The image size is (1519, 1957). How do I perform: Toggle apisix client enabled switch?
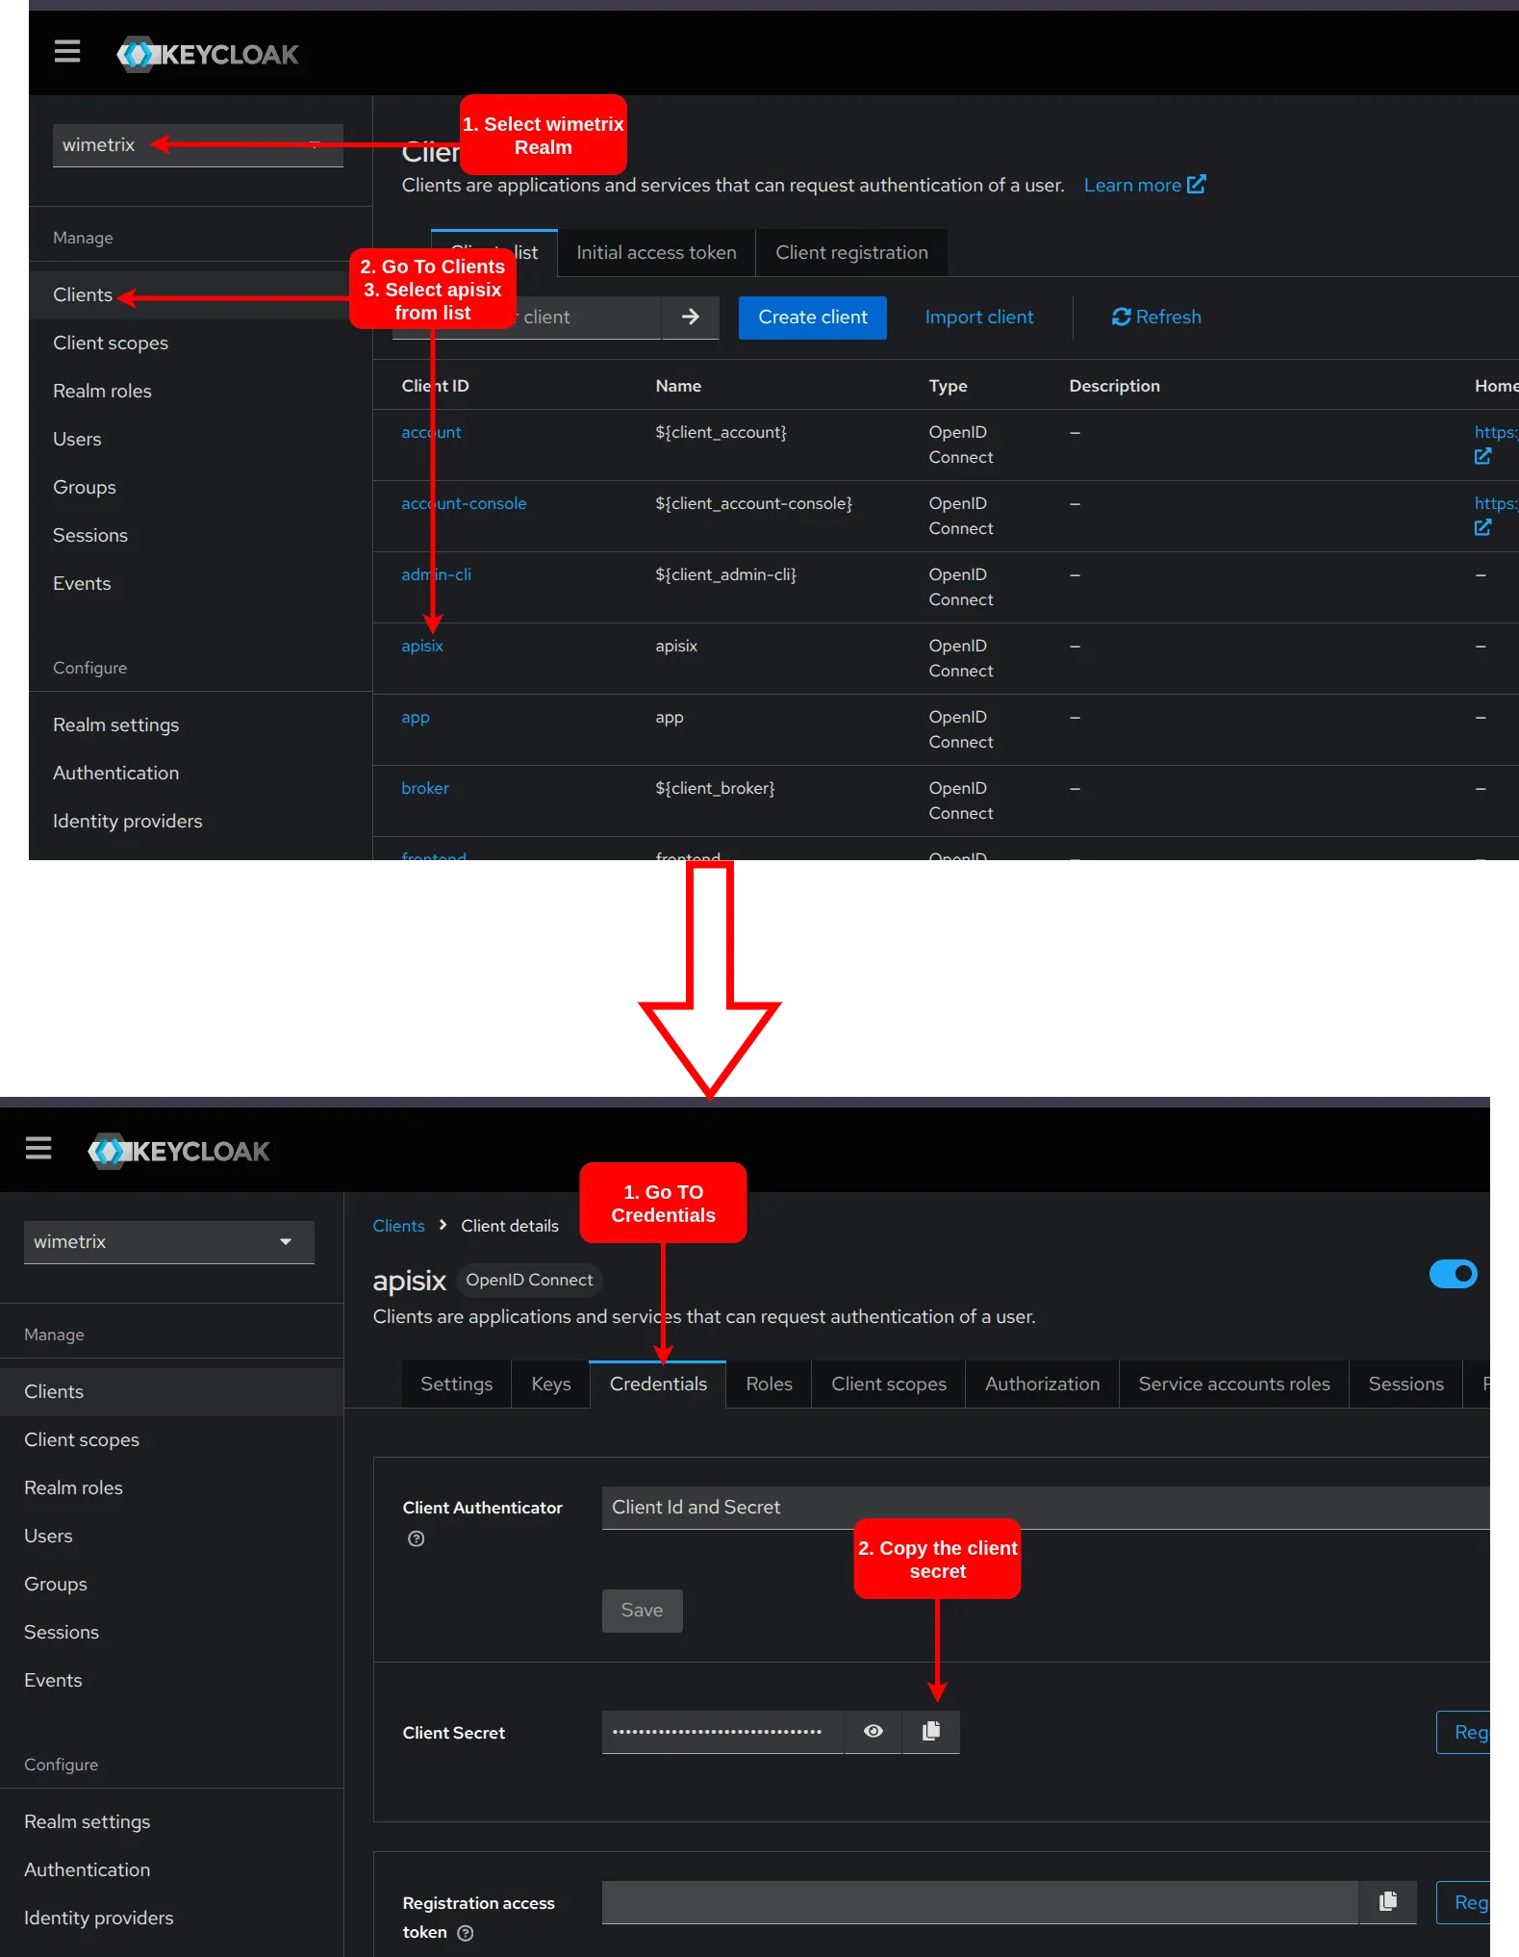point(1454,1274)
